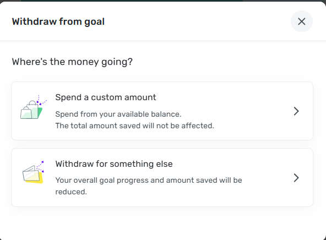Open Withdraw for something else via its chevron
The width and height of the screenshot is (326, 240).
[296, 178]
